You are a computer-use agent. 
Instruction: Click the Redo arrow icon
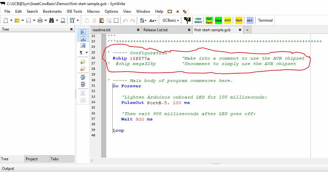(x=133, y=20)
